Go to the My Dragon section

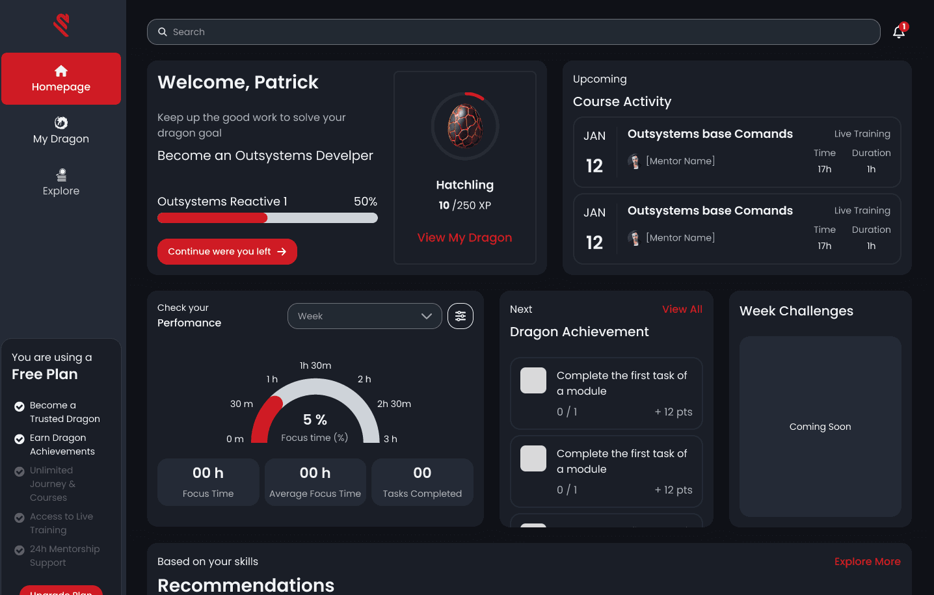[61, 131]
